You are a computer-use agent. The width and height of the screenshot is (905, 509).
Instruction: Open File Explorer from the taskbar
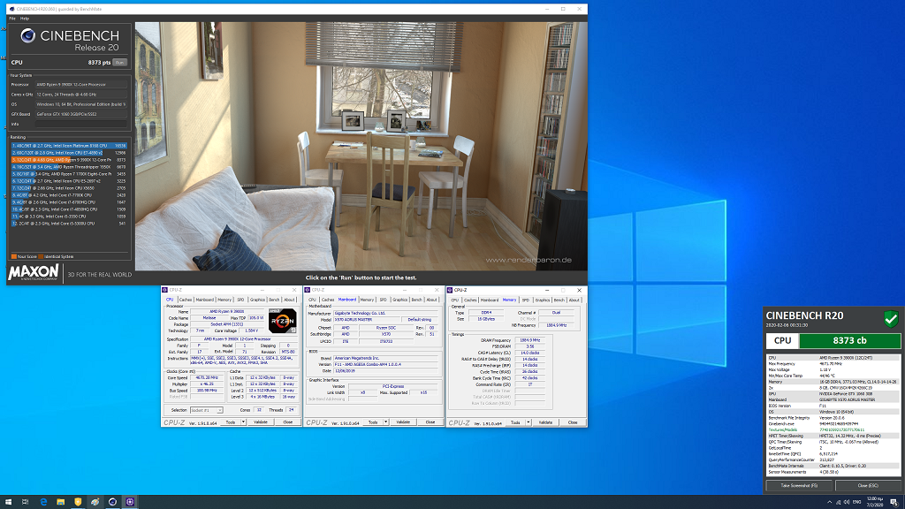pos(61,502)
